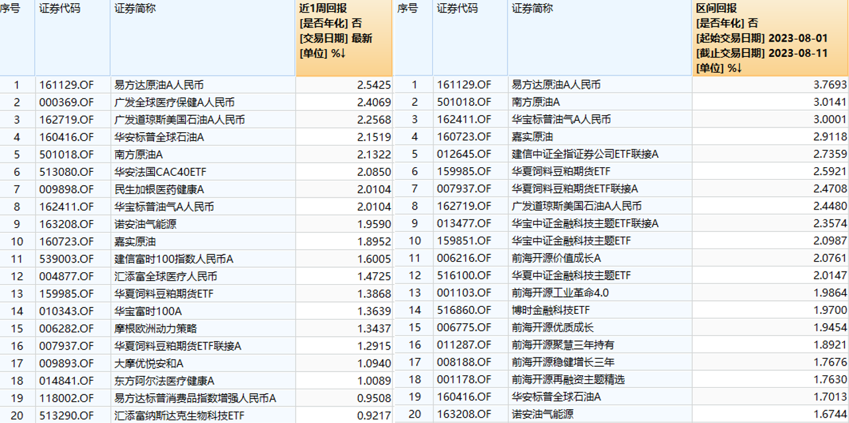Select the 华宝中证金融科技主题ETF联接A fund name

tap(585, 223)
